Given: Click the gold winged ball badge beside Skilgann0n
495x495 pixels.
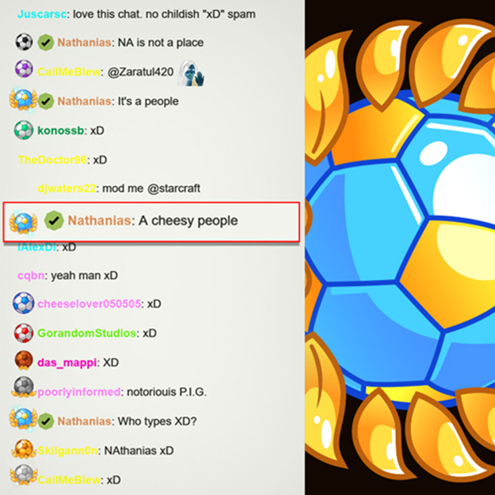Looking at the screenshot, I should 24,449.
